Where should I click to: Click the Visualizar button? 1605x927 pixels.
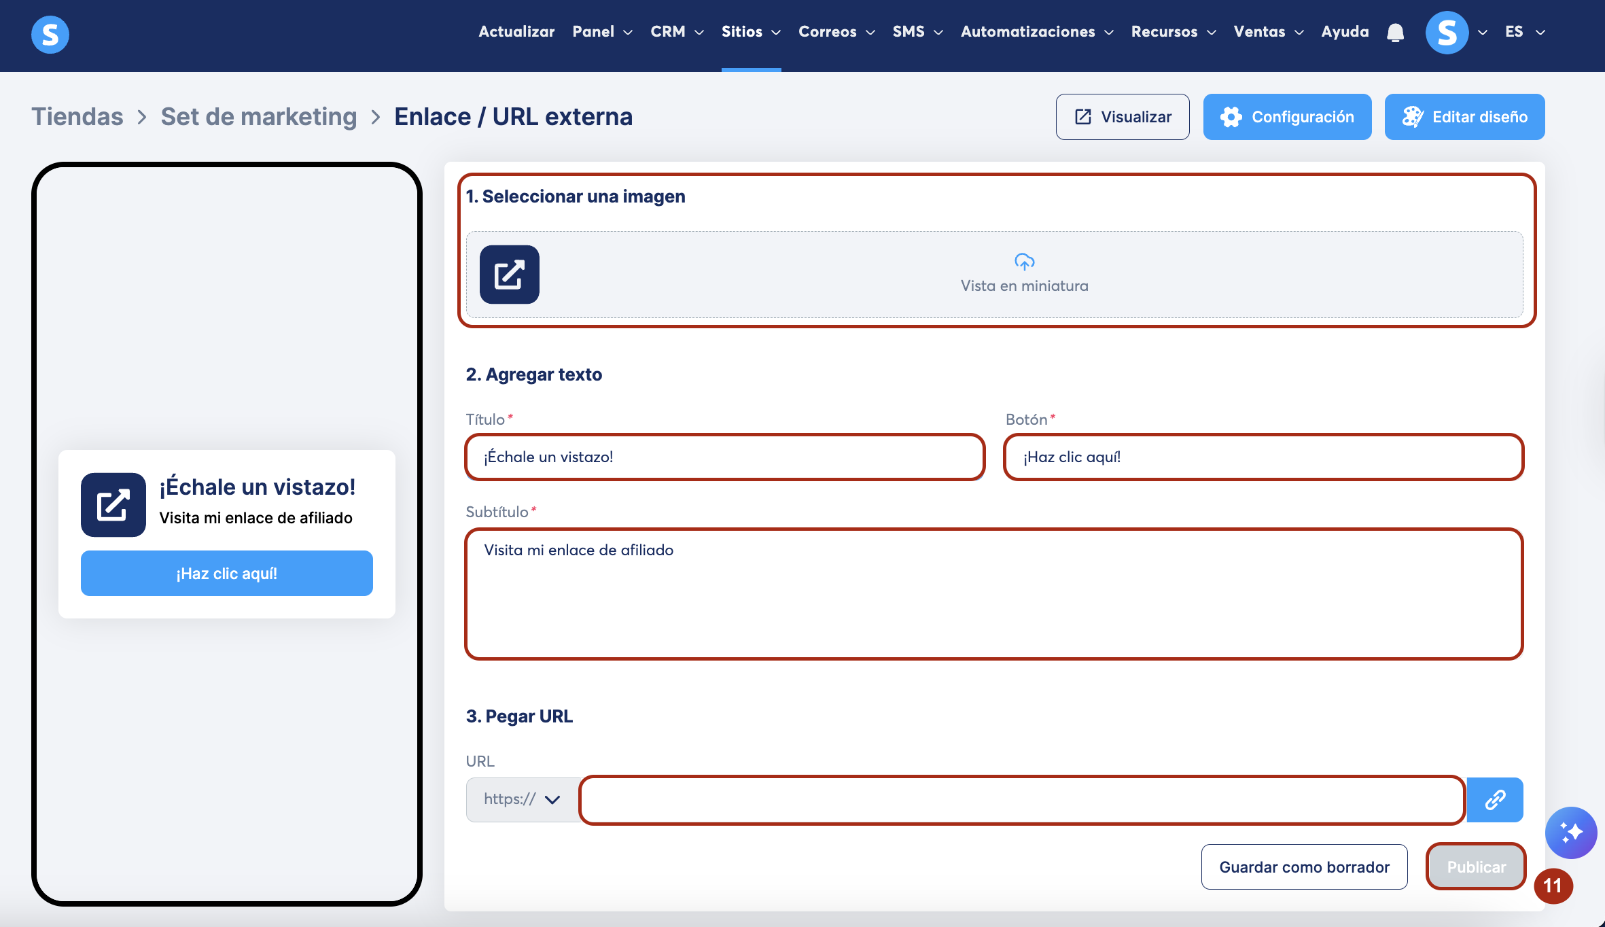point(1123,117)
